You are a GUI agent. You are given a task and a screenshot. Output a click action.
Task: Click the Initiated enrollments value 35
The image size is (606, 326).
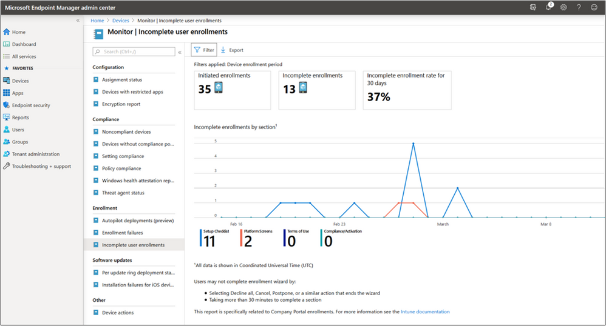click(205, 89)
